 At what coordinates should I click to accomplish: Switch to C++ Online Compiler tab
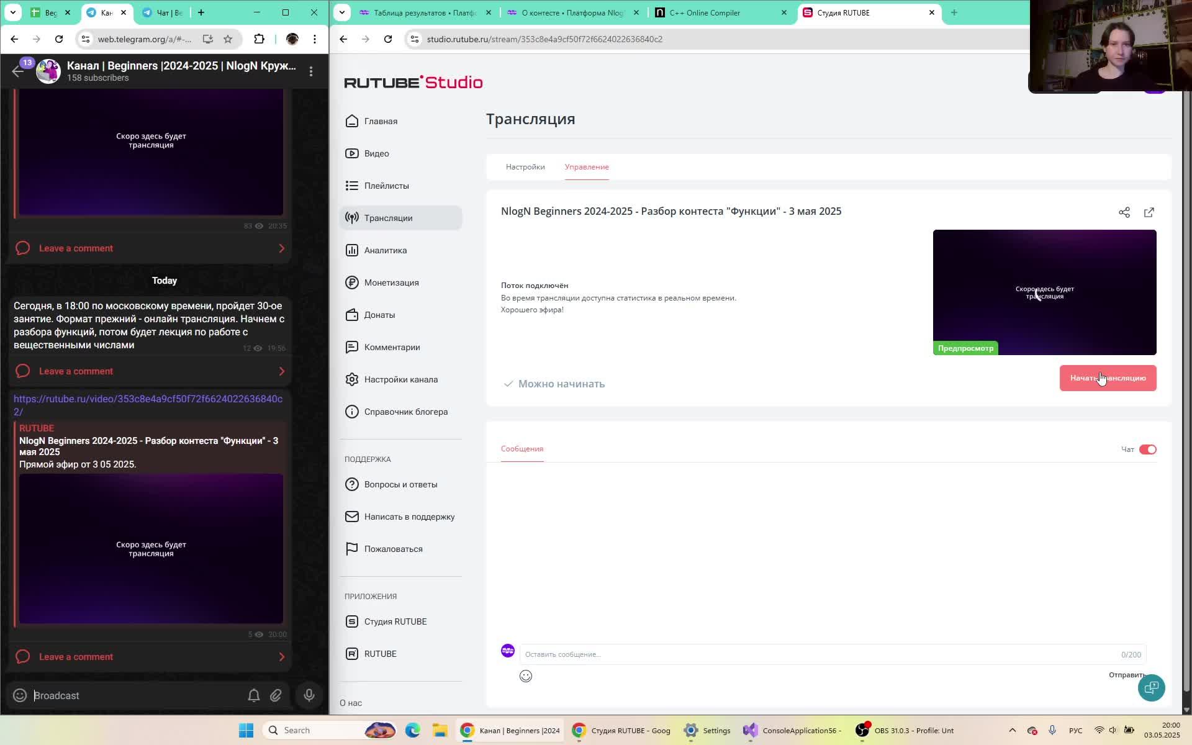click(705, 12)
